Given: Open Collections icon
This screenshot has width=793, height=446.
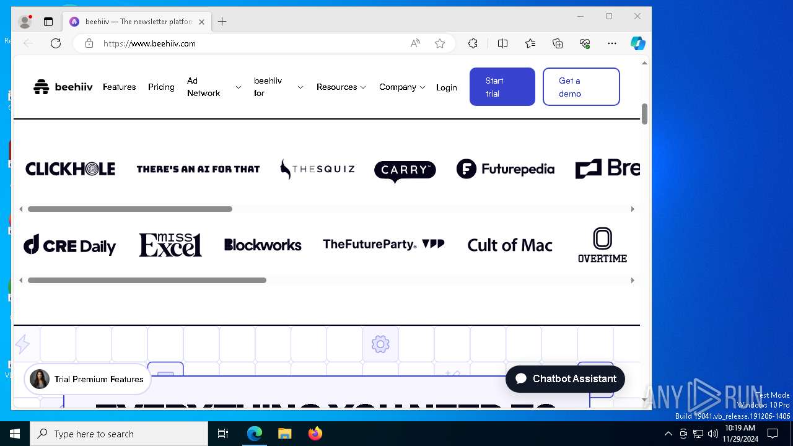Looking at the screenshot, I should click(558, 43).
